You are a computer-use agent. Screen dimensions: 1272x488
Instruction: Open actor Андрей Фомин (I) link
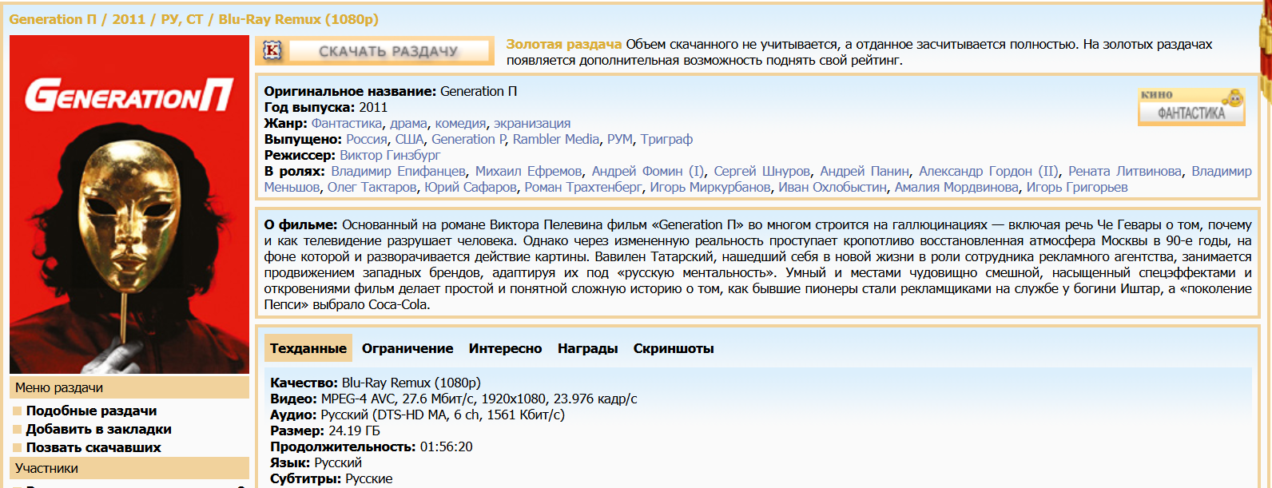pyautogui.click(x=648, y=171)
